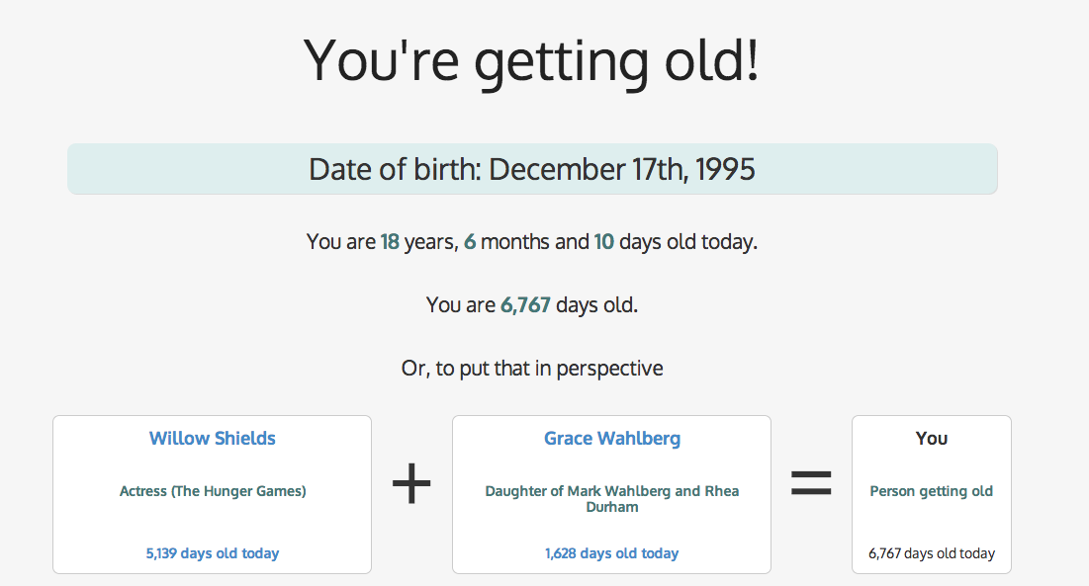This screenshot has height=586, width=1089.
Task: Click the "You" card title
Action: 932,438
